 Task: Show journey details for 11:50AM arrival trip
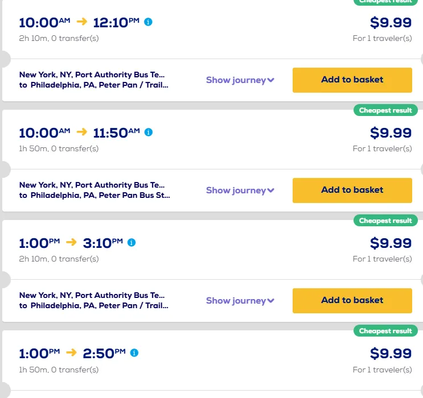click(240, 190)
